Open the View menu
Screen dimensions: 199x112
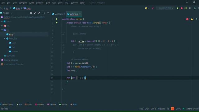click(15, 3)
